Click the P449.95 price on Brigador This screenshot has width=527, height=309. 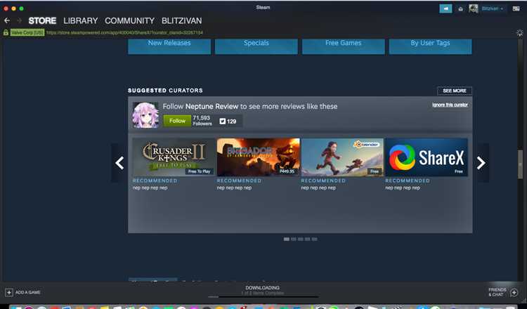pos(287,171)
